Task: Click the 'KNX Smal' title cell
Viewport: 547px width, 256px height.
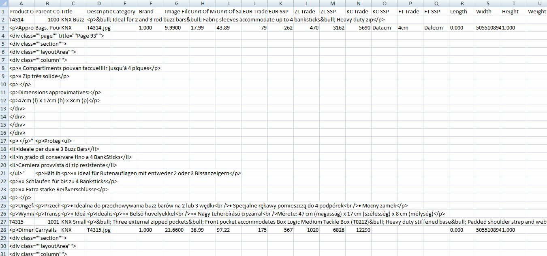Action: [x=73, y=222]
